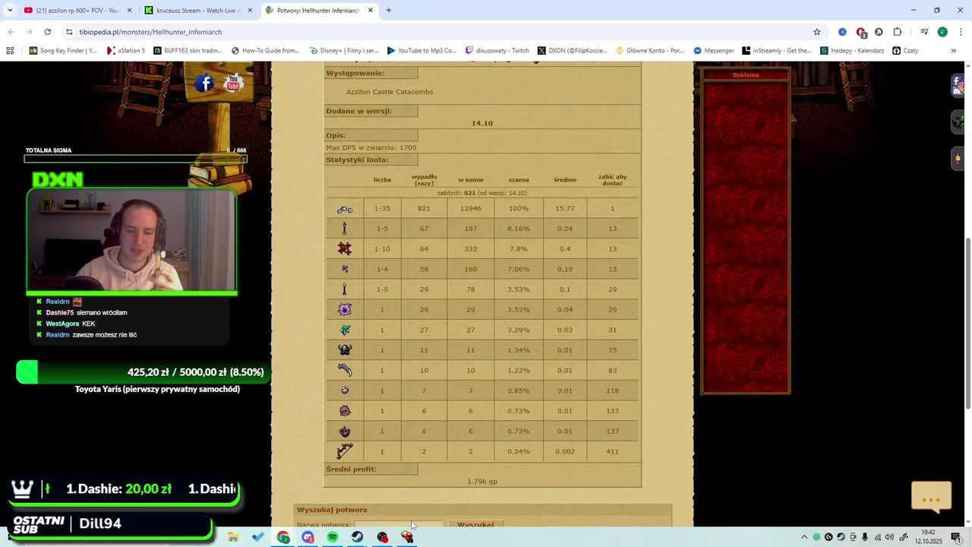Click the 12946 total gold cell
Viewport: 972px width, 547px height.
click(x=471, y=208)
